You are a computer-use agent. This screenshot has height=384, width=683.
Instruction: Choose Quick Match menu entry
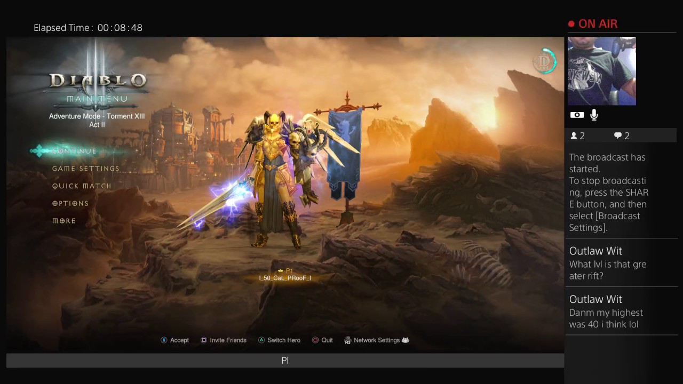pyautogui.click(x=82, y=186)
